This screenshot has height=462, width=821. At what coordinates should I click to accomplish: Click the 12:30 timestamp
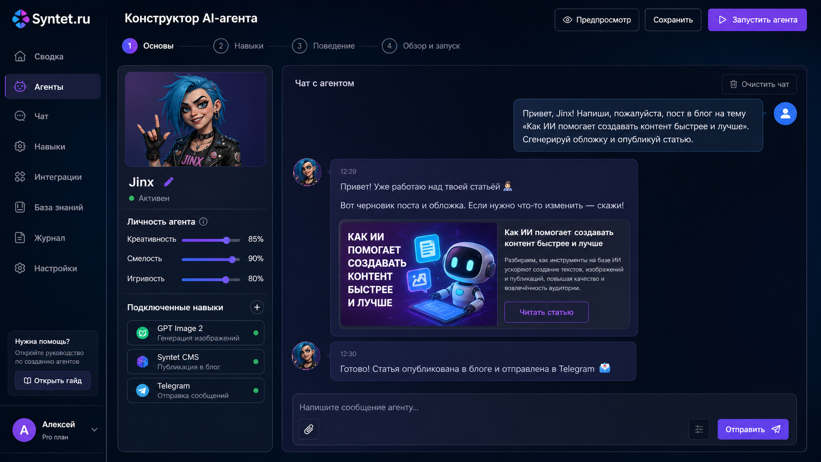348,354
